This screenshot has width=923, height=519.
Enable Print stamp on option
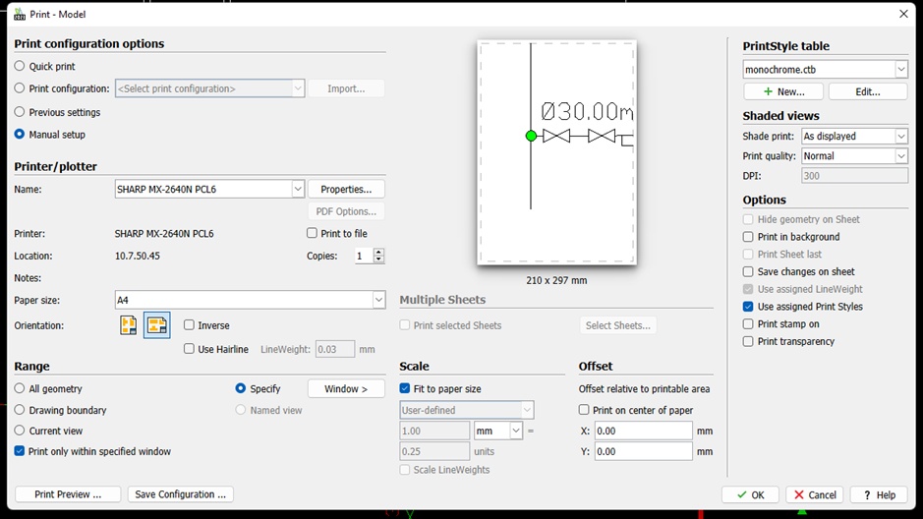point(748,323)
